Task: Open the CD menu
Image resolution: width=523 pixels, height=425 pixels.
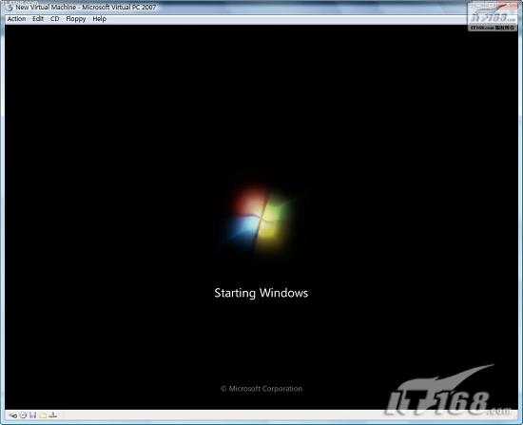Action: click(x=55, y=19)
